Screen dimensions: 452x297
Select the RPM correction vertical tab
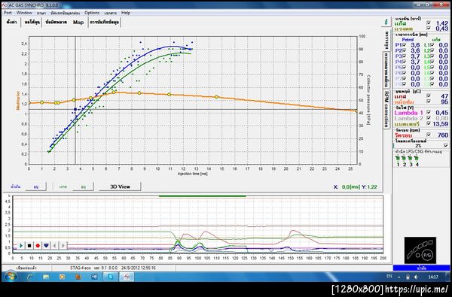(x=386, y=109)
